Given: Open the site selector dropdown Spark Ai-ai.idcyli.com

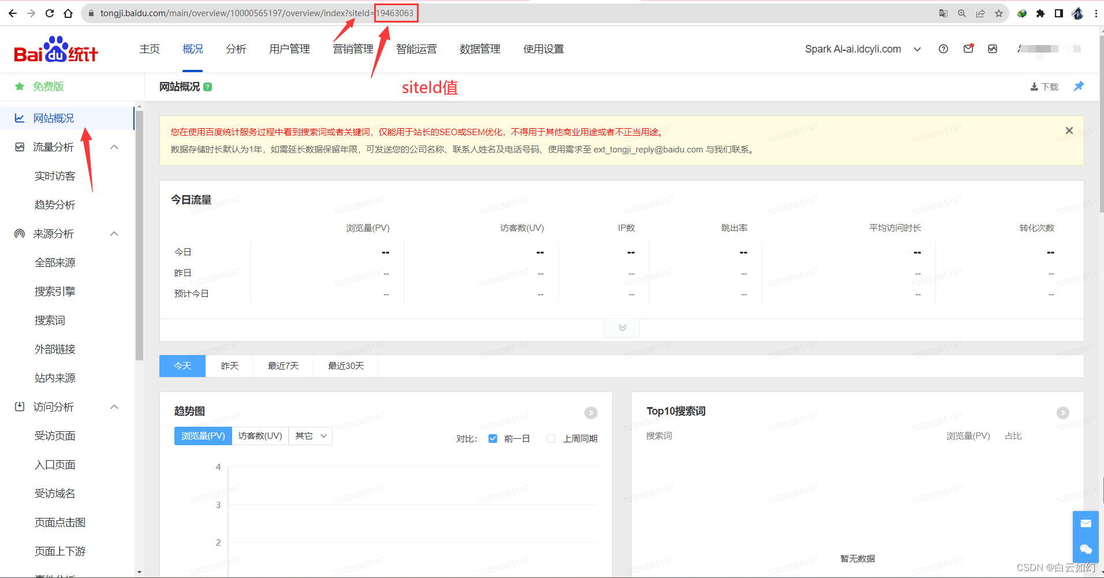Looking at the screenshot, I should point(863,49).
